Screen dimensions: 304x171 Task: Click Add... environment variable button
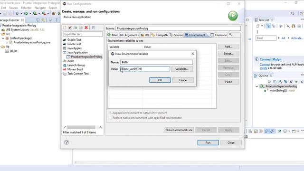tap(228, 47)
